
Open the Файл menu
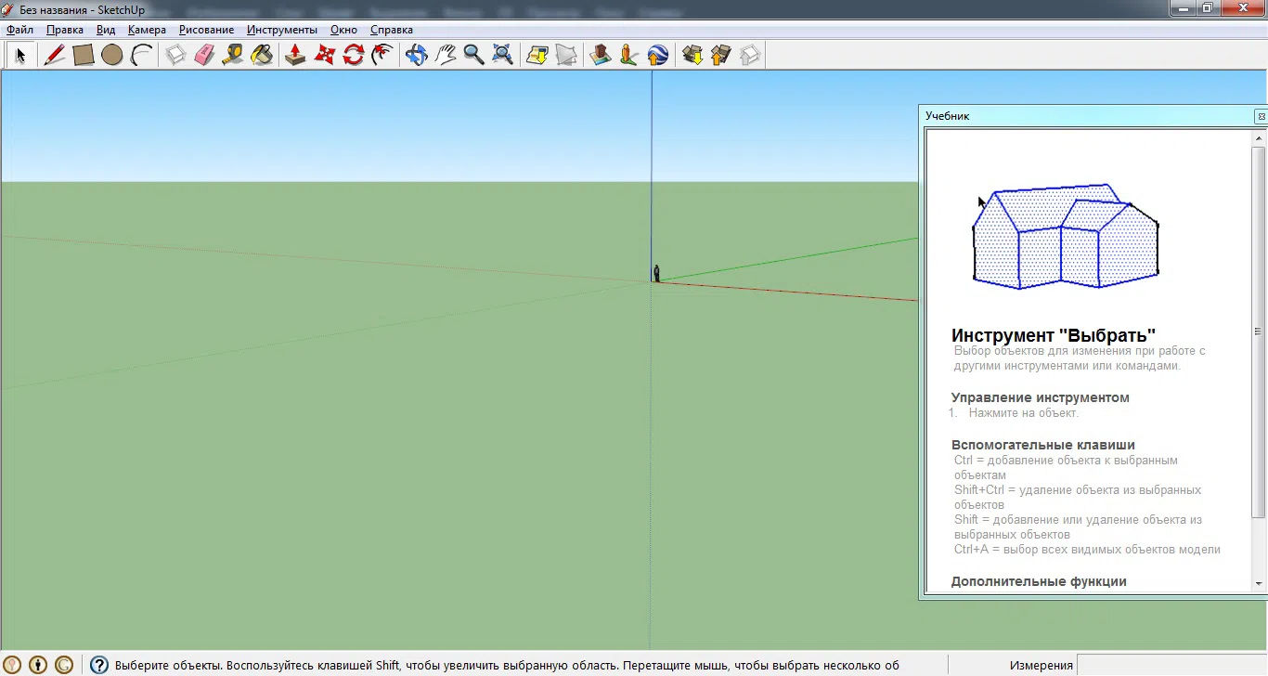19,29
